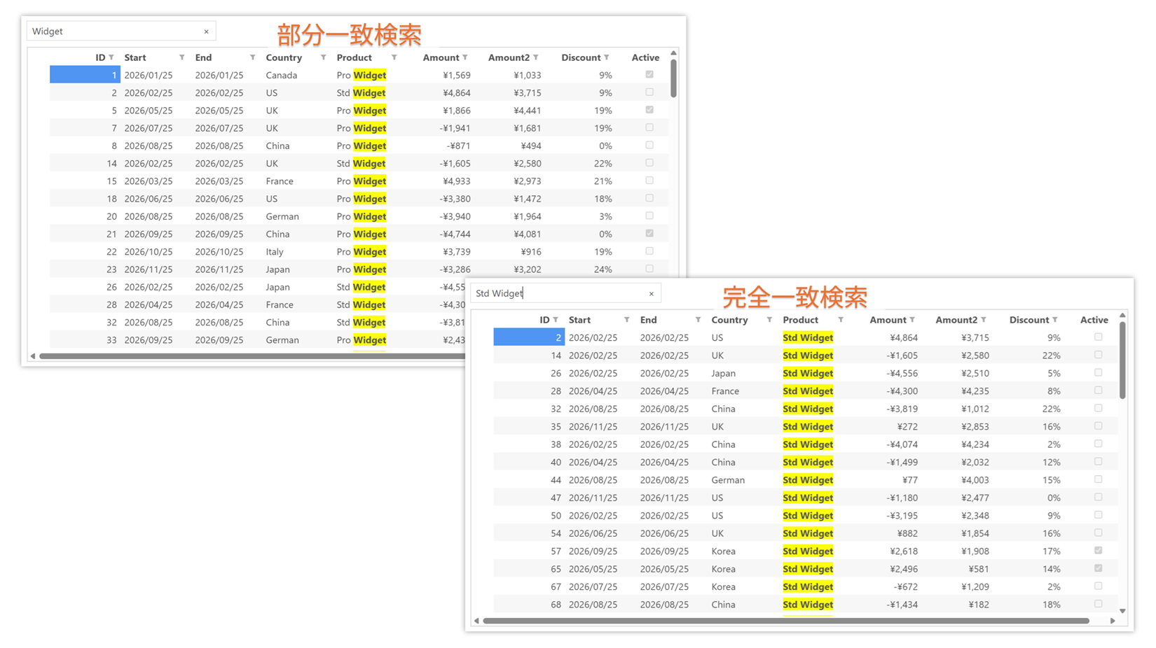Click scroll-left arrow in Widget grid
1156x648 pixels.
coord(32,356)
